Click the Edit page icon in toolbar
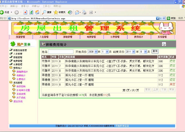Image resolution: width=185 pixels, height=132 pixels. 91,12
